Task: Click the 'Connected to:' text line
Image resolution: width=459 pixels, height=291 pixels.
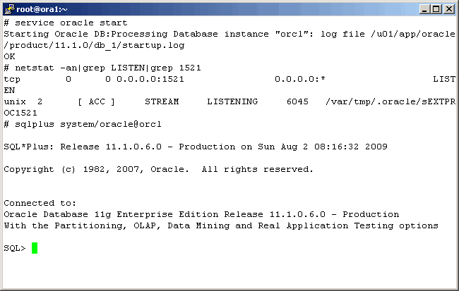Action: coord(40,203)
